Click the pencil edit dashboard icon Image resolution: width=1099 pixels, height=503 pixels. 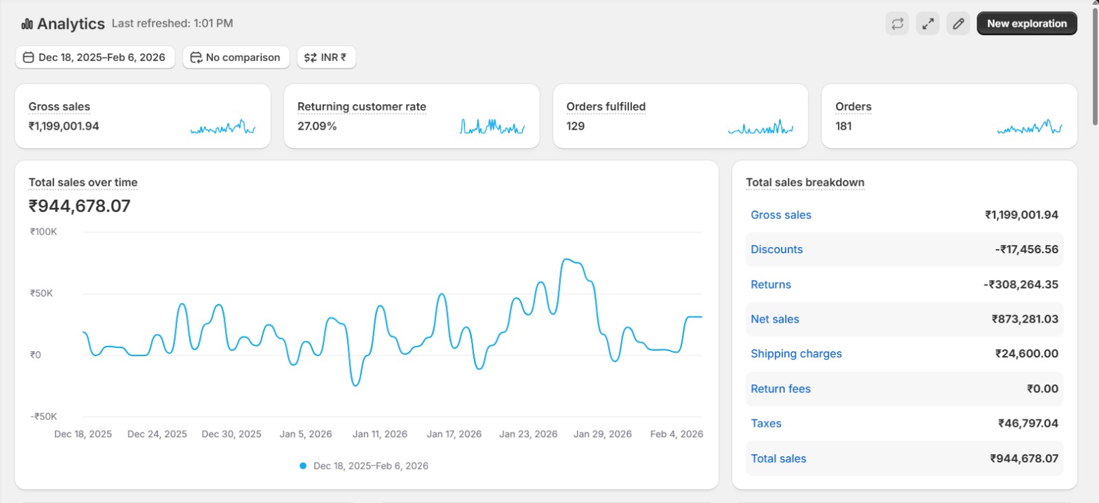958,23
